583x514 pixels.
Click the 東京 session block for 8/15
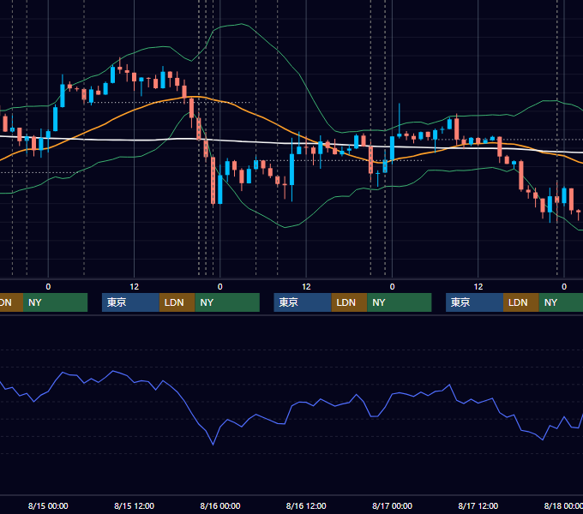pos(130,302)
